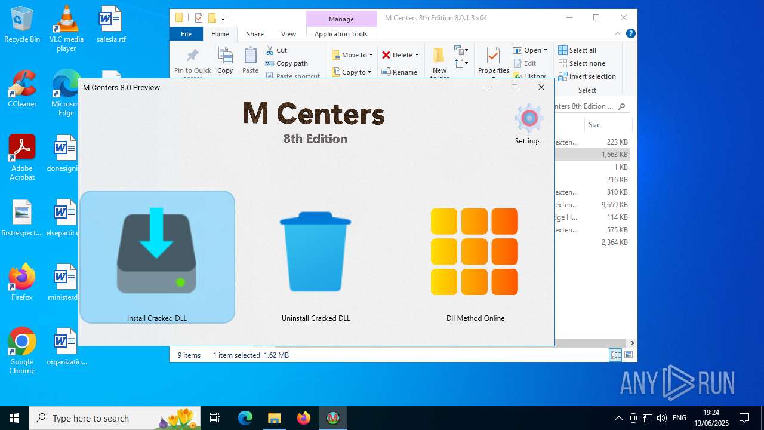Open Adobe Acrobat desktop shortcut
The width and height of the screenshot is (764, 430).
tap(22, 158)
